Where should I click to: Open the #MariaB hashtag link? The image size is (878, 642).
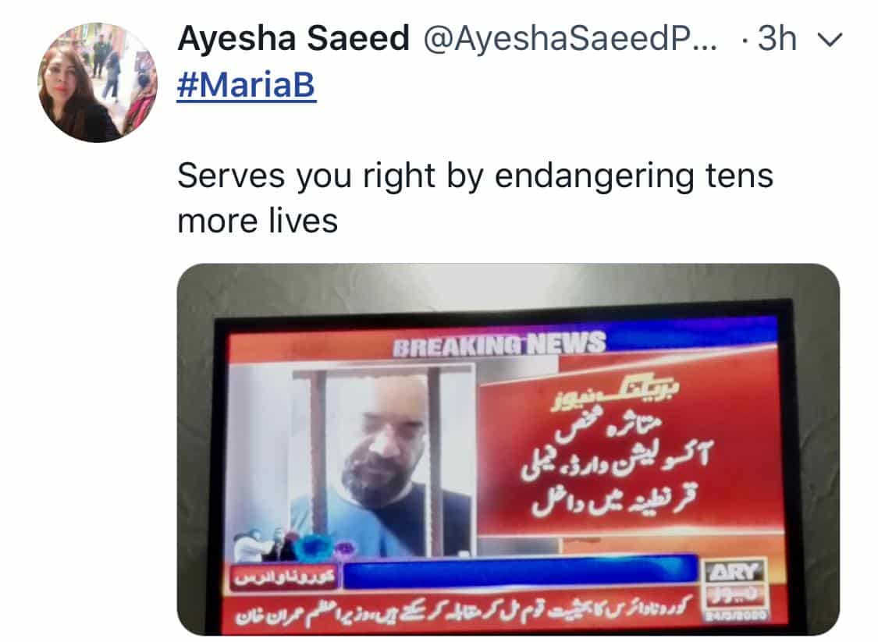tap(247, 85)
